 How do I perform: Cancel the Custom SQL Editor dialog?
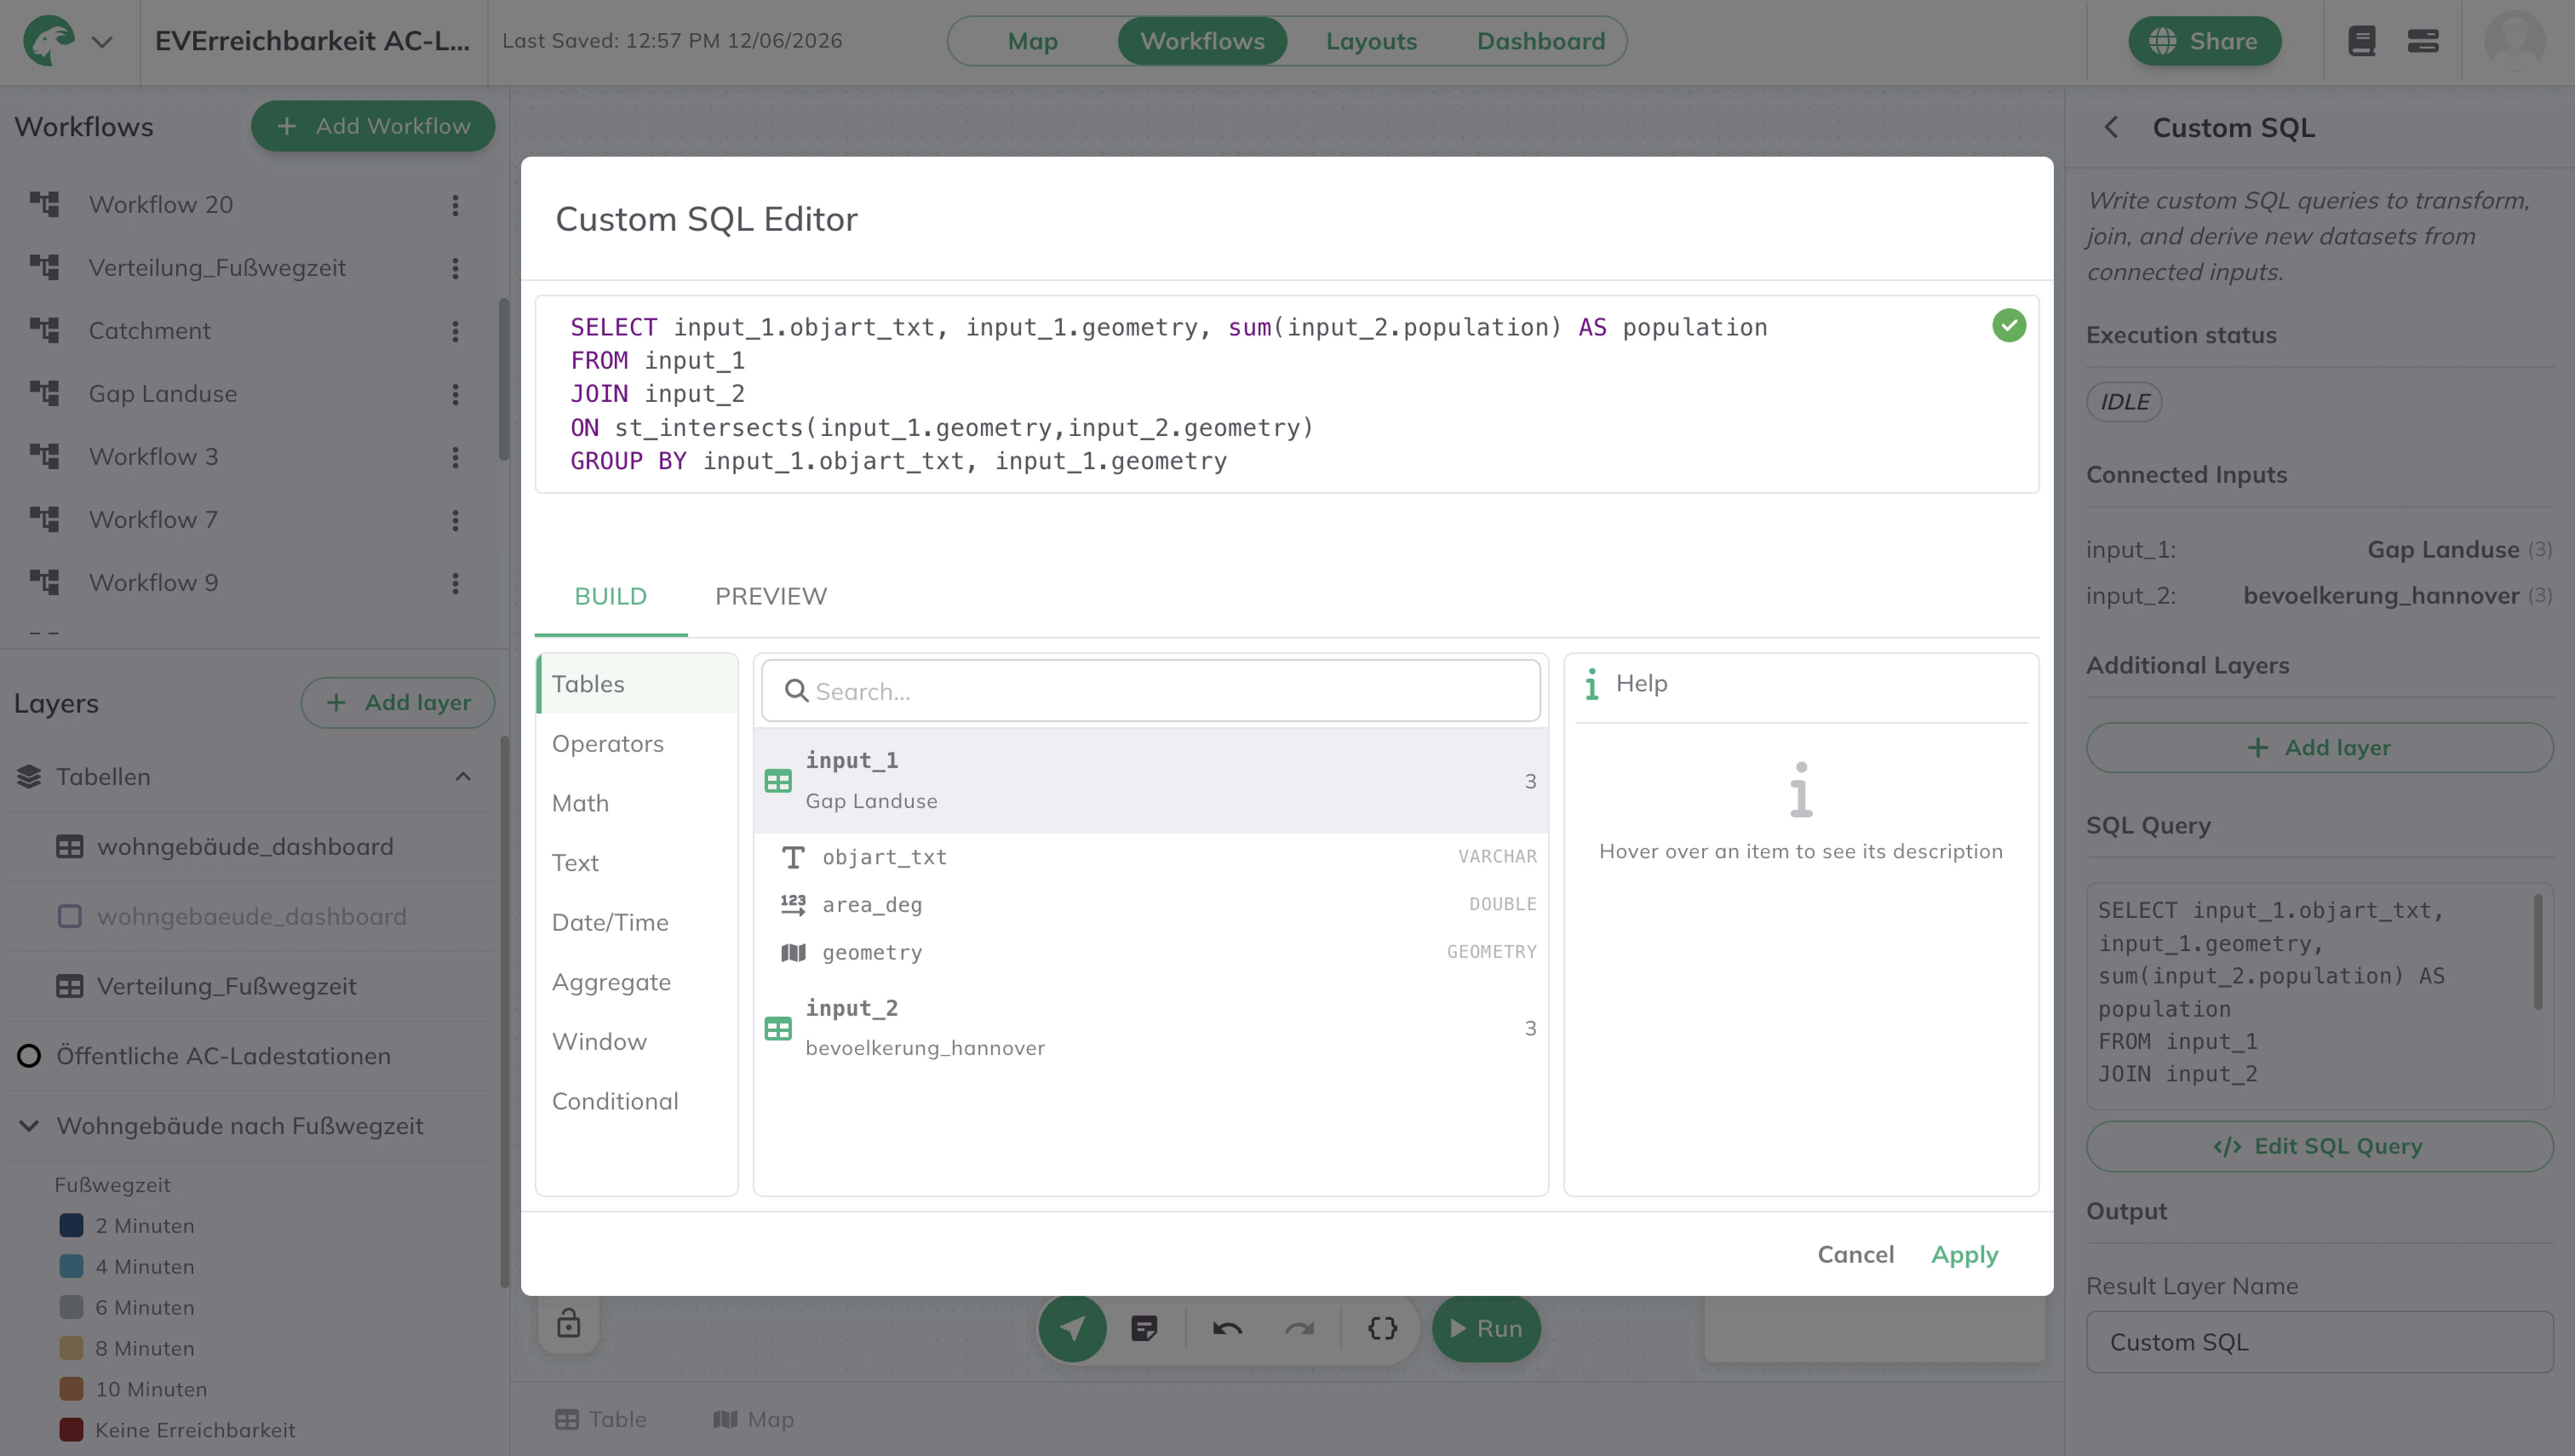click(1855, 1255)
